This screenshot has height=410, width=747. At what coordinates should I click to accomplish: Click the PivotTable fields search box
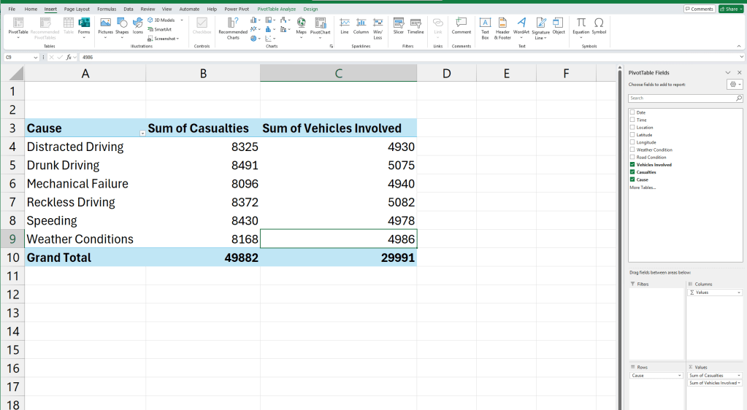(682, 98)
